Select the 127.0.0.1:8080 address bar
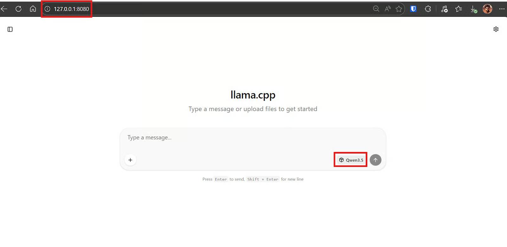 (71, 9)
